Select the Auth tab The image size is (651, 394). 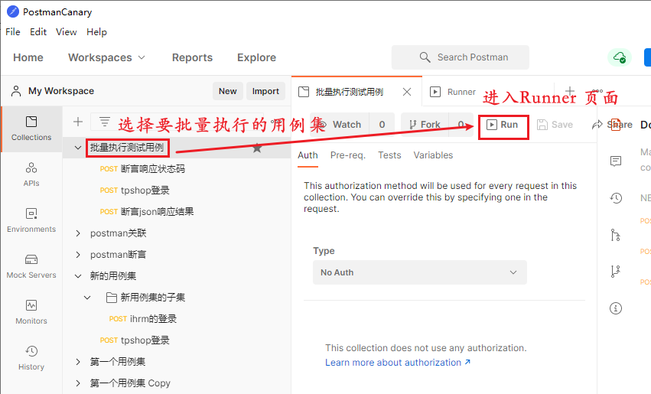click(308, 155)
